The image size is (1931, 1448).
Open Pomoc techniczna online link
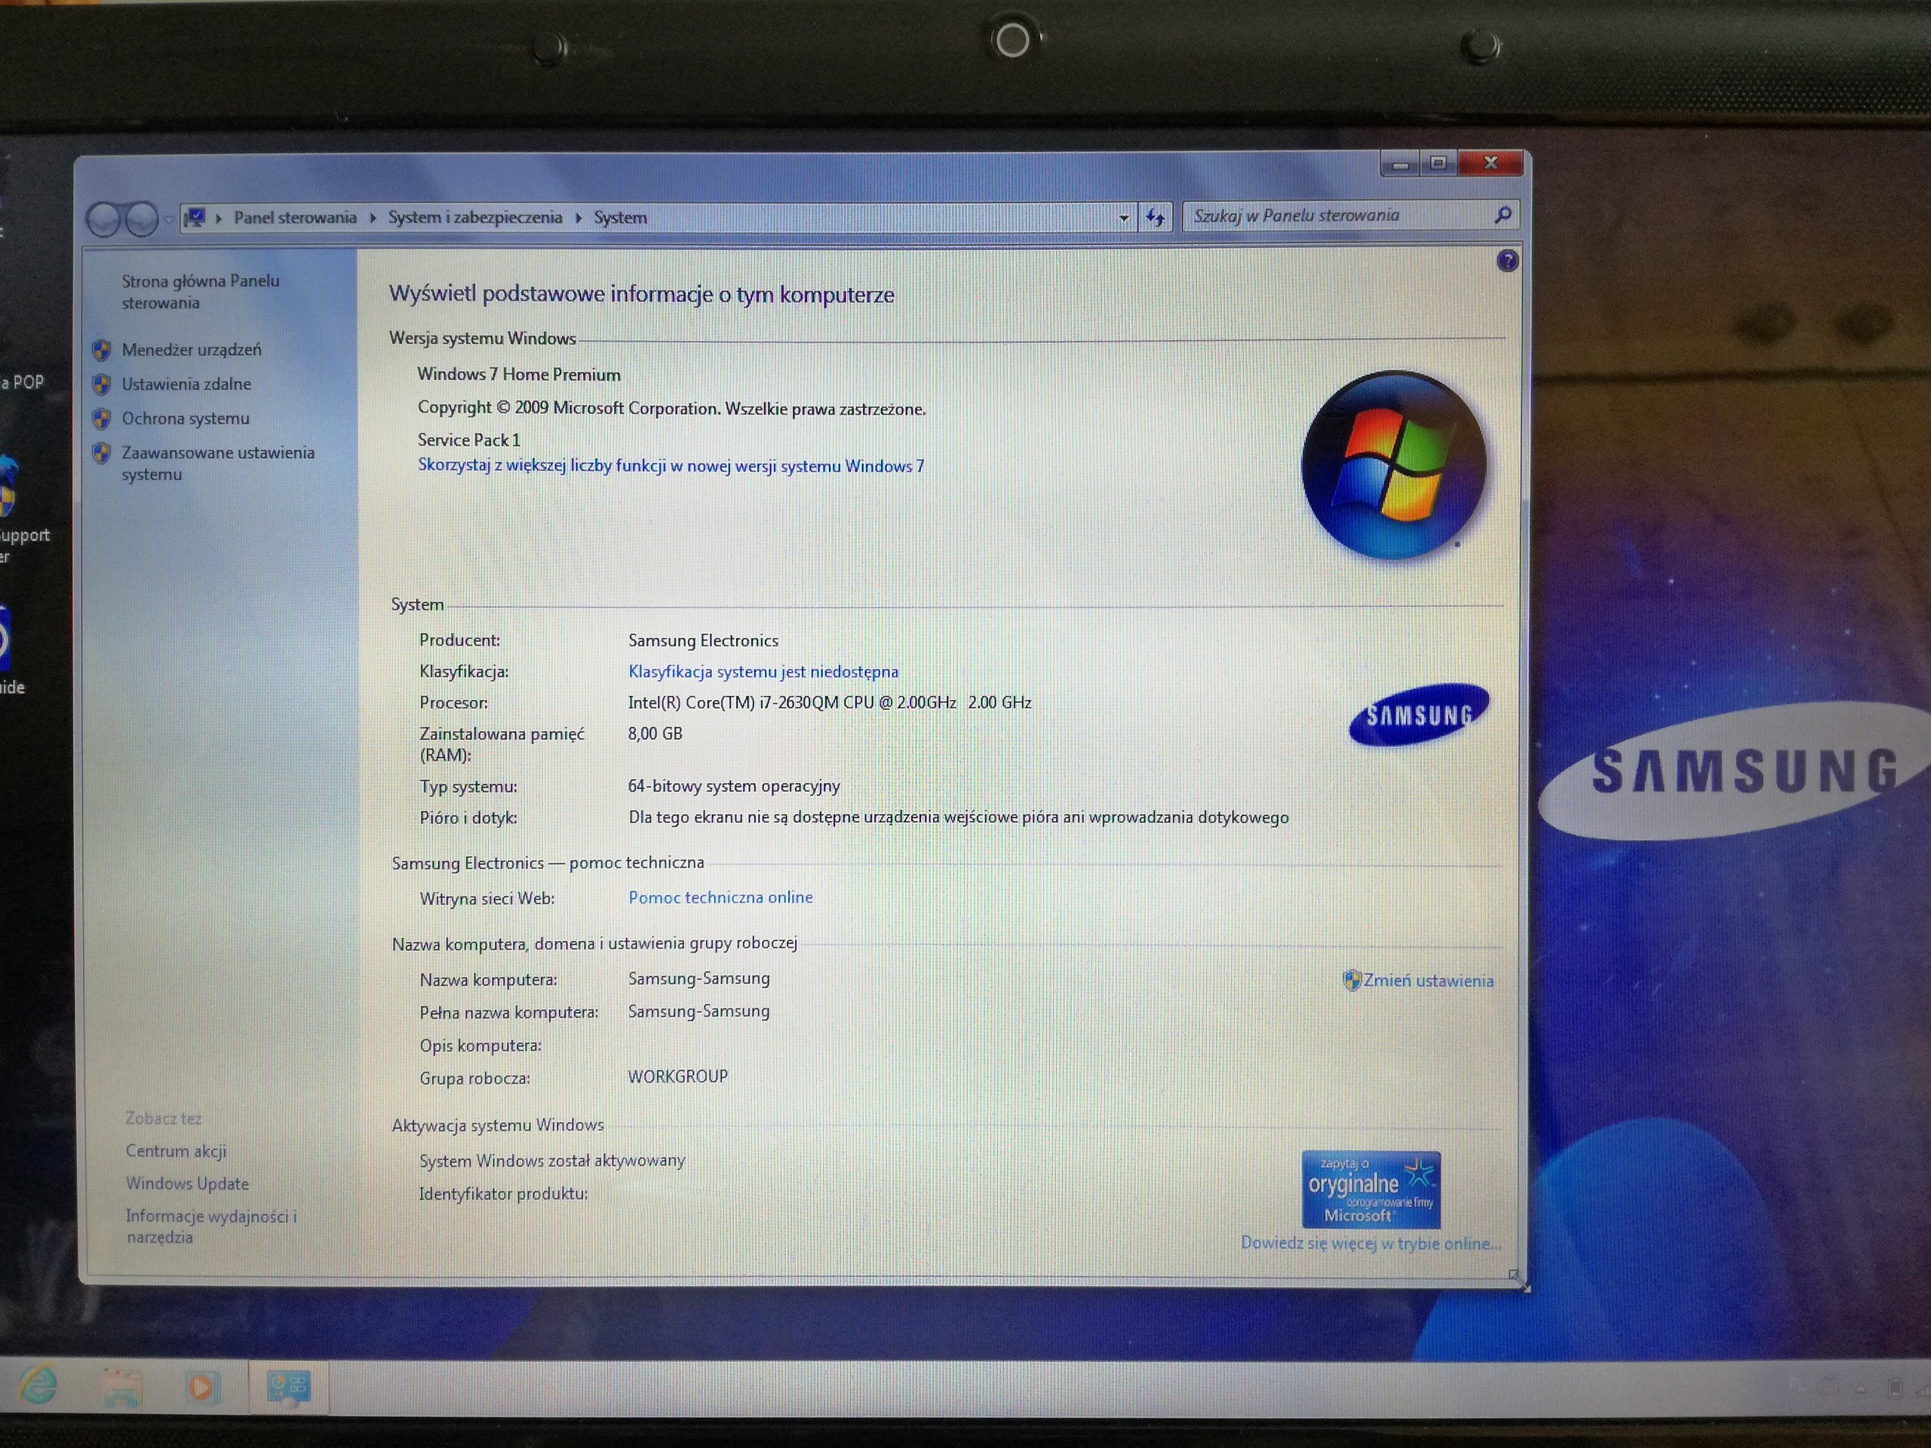(x=720, y=897)
